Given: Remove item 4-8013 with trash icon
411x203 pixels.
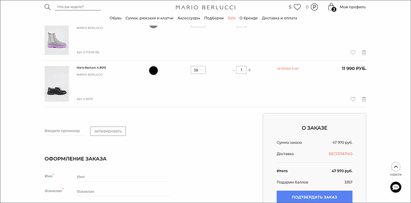Looking at the screenshot, I should coord(364,99).
